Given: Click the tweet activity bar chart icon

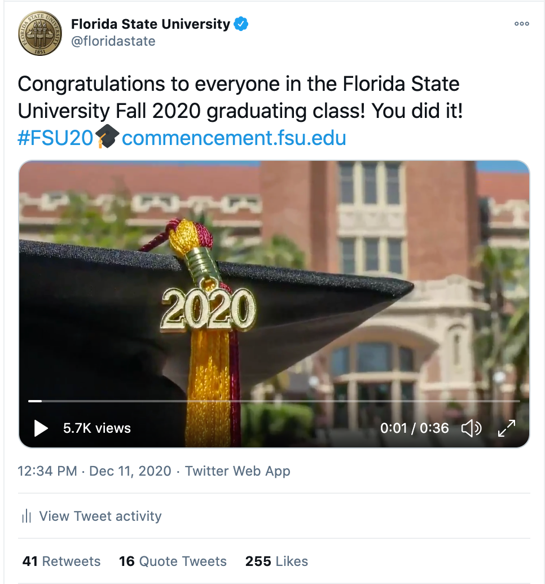Looking at the screenshot, I should coord(26,516).
